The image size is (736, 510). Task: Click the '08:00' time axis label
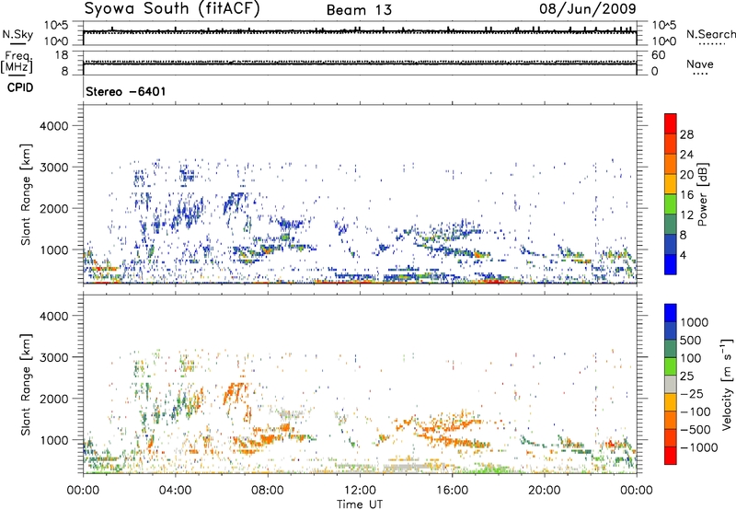pos(268,491)
